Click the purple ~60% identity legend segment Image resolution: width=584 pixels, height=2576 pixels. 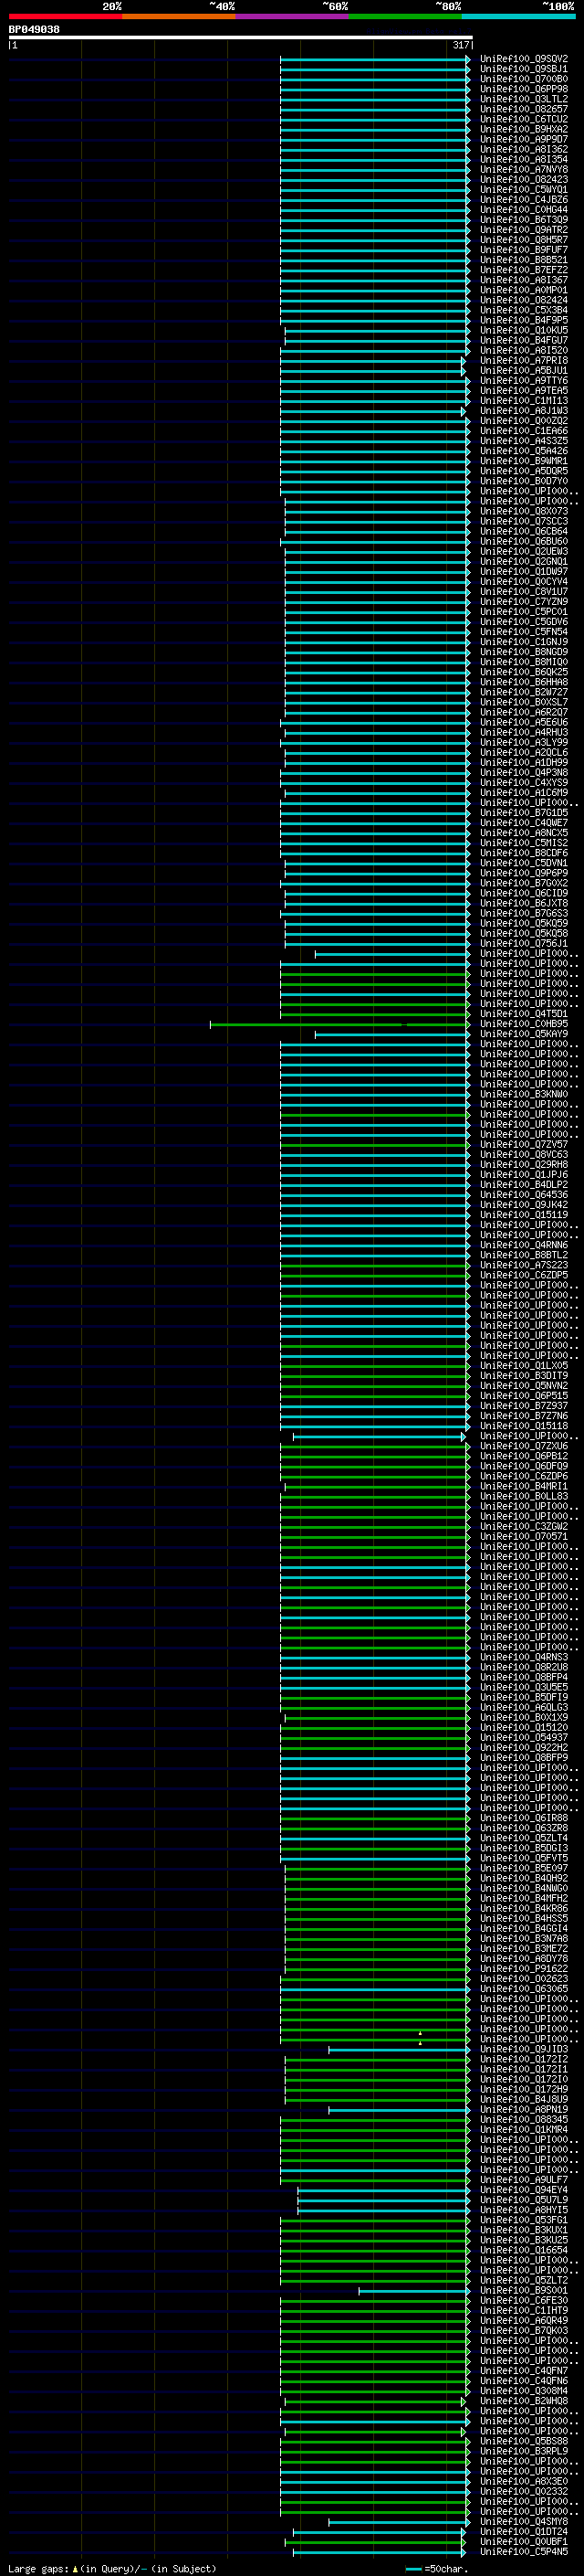tap(291, 16)
